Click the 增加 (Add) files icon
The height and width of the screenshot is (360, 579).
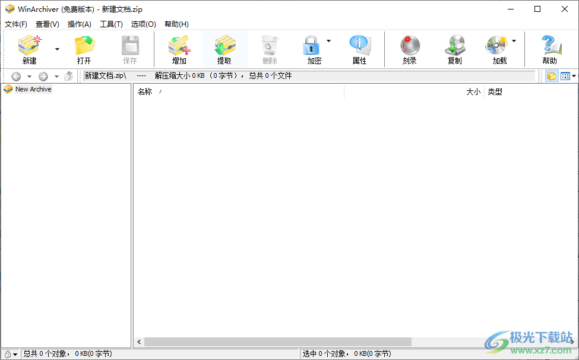(179, 45)
